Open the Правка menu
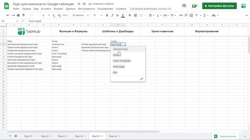Screen dimensions: 250x140 pos(27,9)
